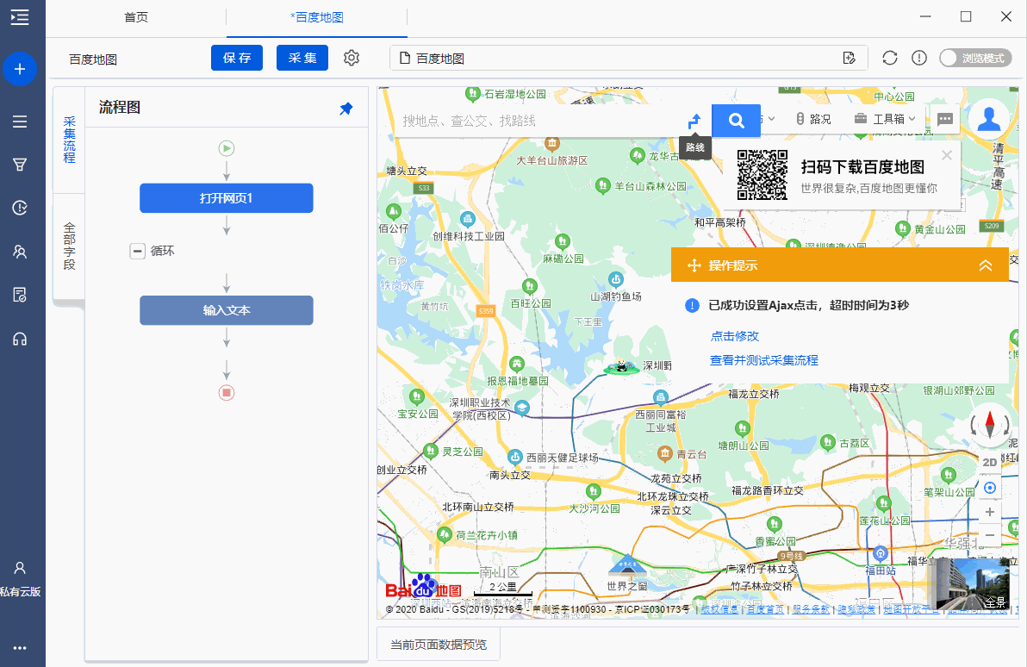Click the 大沙河公园 map label
Image resolution: width=1027 pixels, height=667 pixels.
click(x=594, y=508)
